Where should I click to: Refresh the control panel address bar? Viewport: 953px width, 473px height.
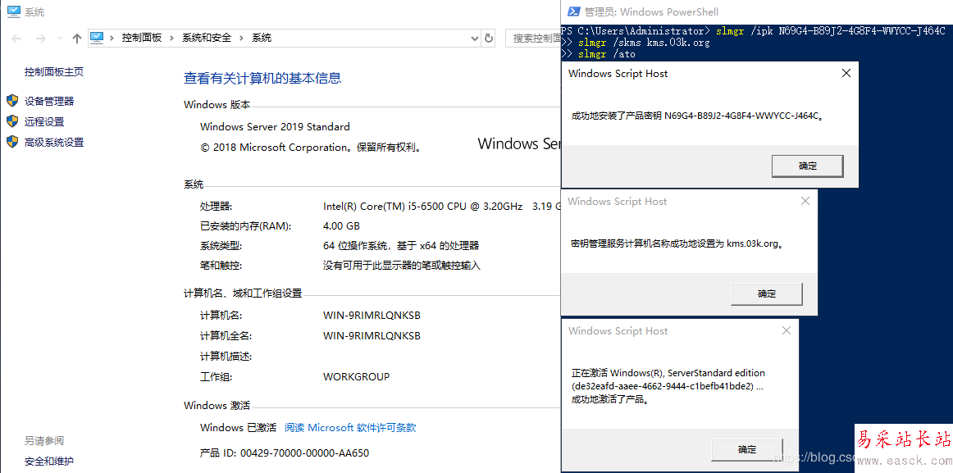[490, 38]
